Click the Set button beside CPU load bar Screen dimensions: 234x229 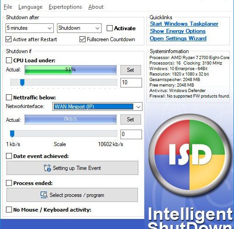[x=131, y=70]
